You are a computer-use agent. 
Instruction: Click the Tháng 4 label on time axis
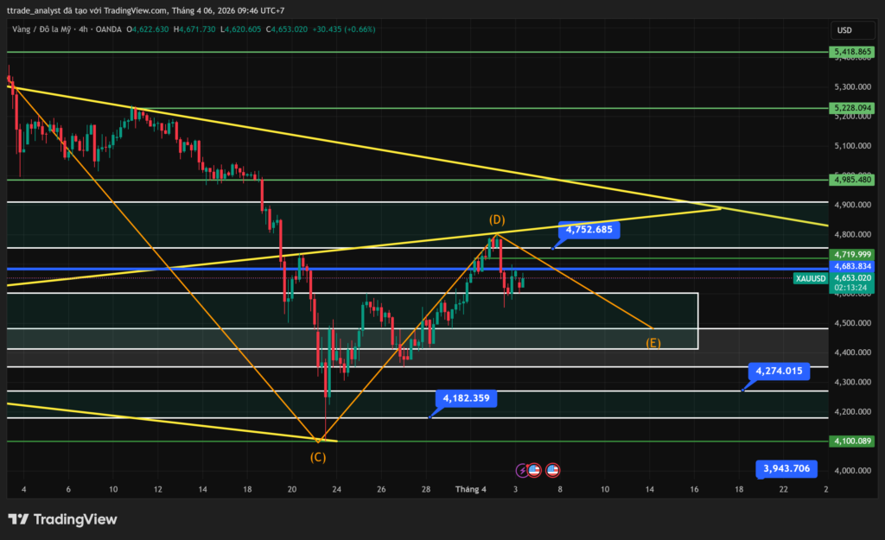pos(471,489)
